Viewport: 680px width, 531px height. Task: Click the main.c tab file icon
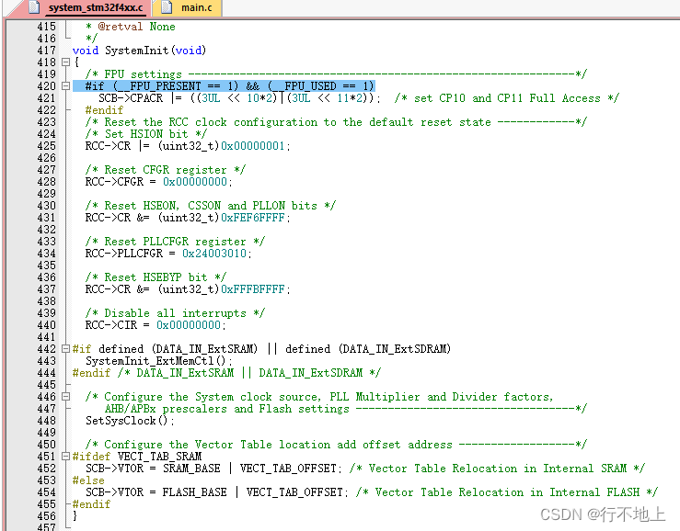coord(167,7)
